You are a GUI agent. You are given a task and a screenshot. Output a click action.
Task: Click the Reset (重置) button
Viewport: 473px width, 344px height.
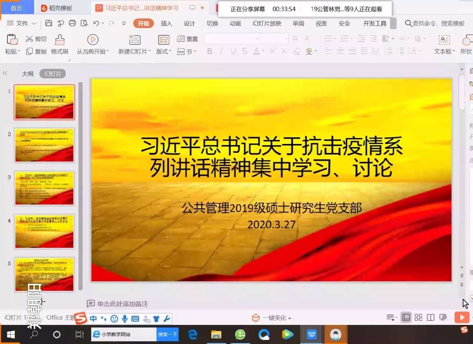187,39
